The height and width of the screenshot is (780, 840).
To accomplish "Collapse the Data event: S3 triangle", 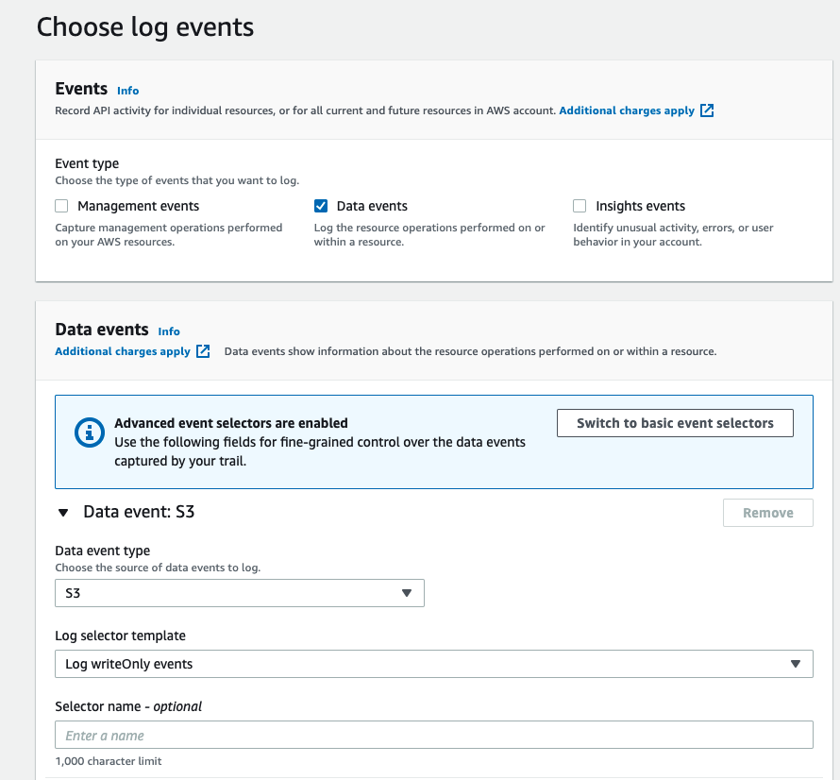I will pos(63,513).
